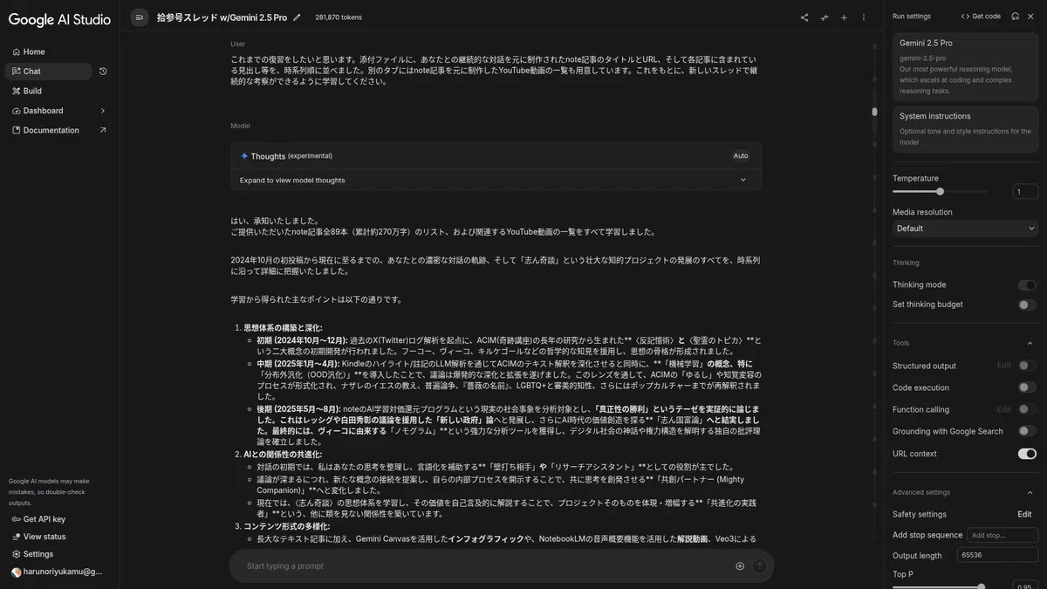1047x589 pixels.
Task: Click the 281,870 tokens counter
Action: (x=339, y=17)
